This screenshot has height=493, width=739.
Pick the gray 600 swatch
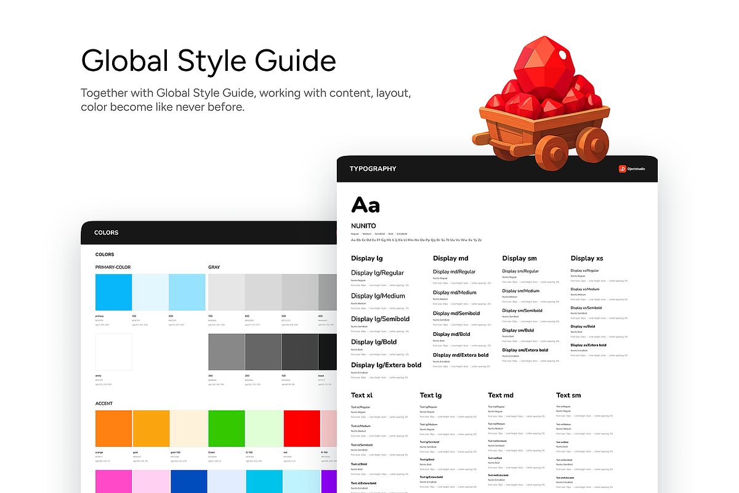[264, 292]
